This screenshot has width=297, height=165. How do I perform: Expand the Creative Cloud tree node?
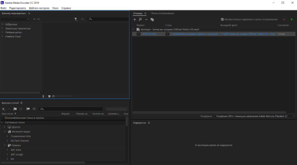(x=2, y=37)
